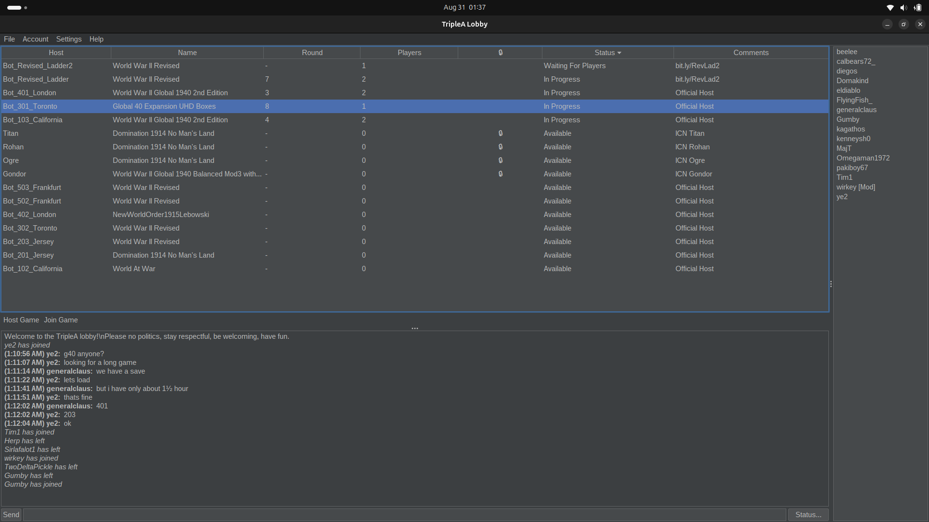Screen dimensions: 929x522
Task: Select player beelee in the user list
Action: [847, 52]
